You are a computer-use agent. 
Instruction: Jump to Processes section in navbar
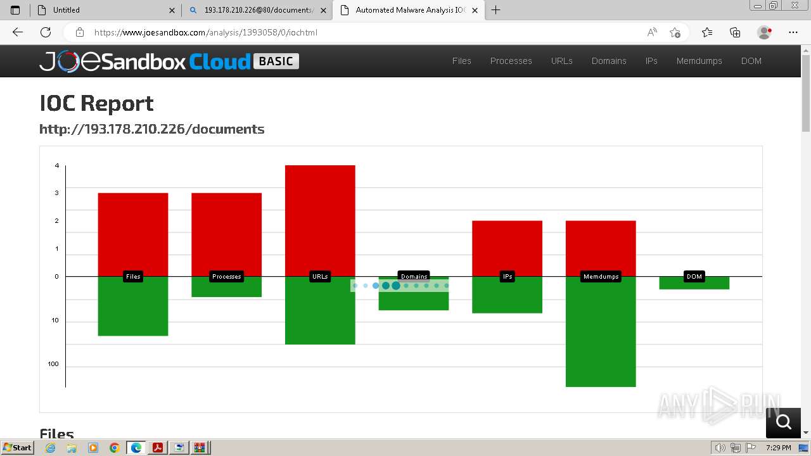coord(511,61)
